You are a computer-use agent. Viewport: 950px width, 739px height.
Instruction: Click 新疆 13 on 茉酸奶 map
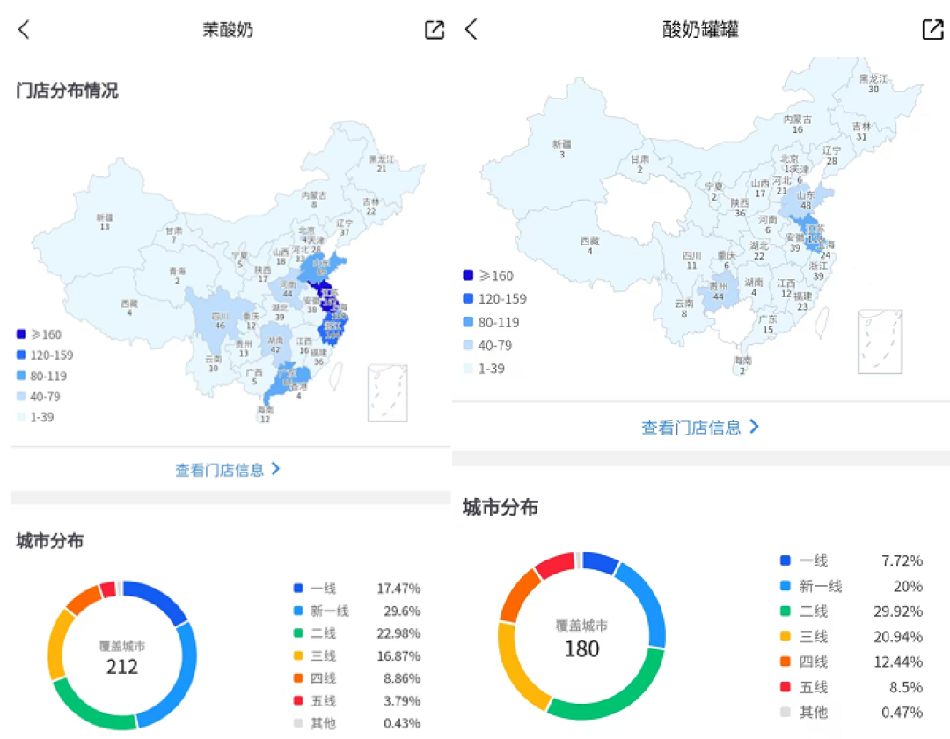[104, 222]
